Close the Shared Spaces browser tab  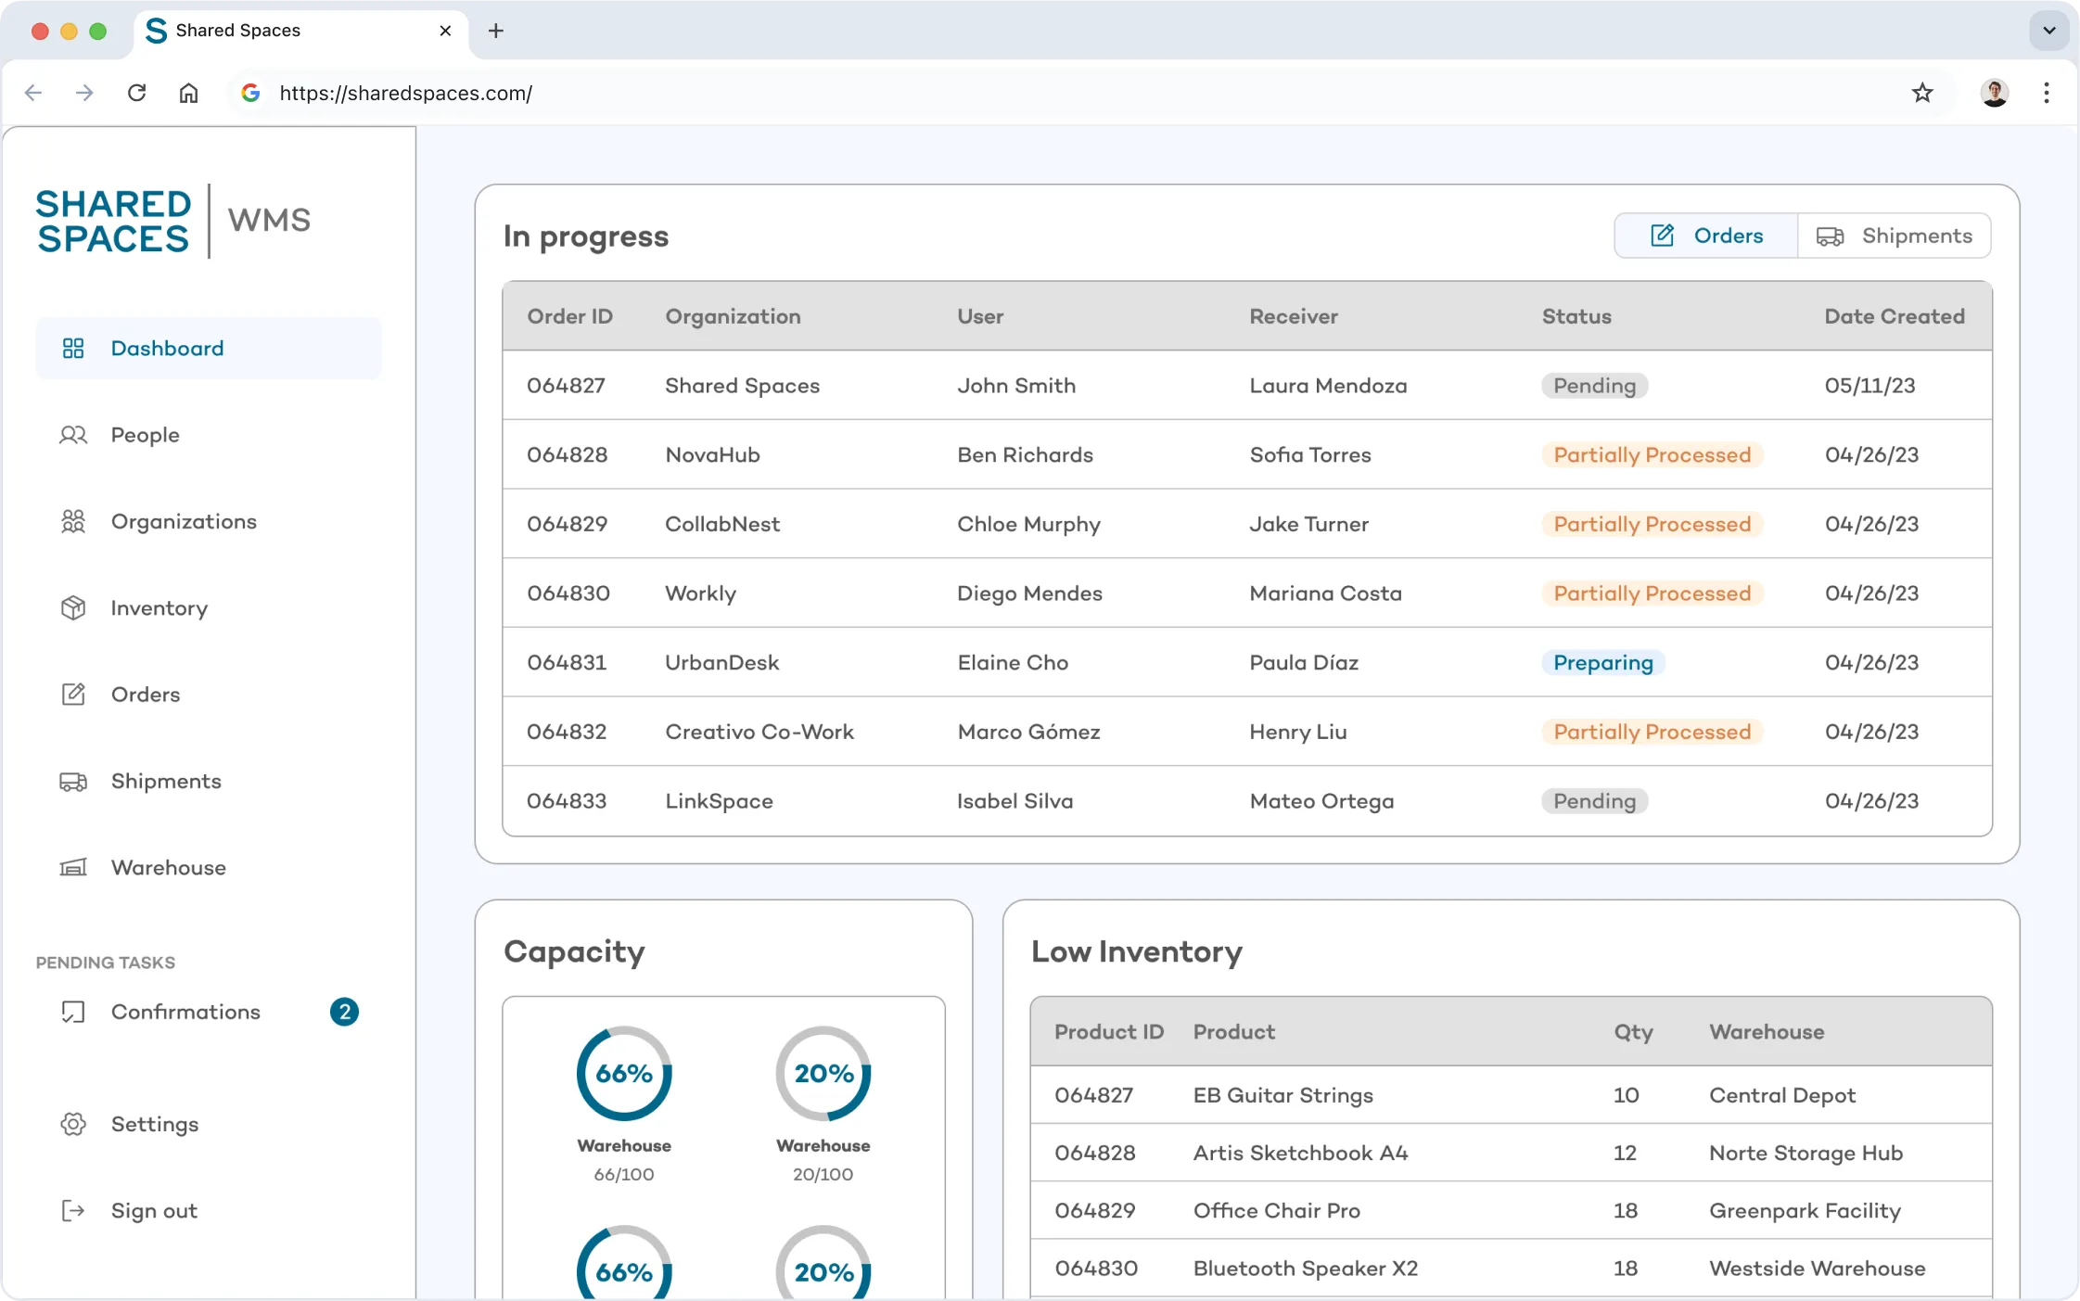[445, 31]
